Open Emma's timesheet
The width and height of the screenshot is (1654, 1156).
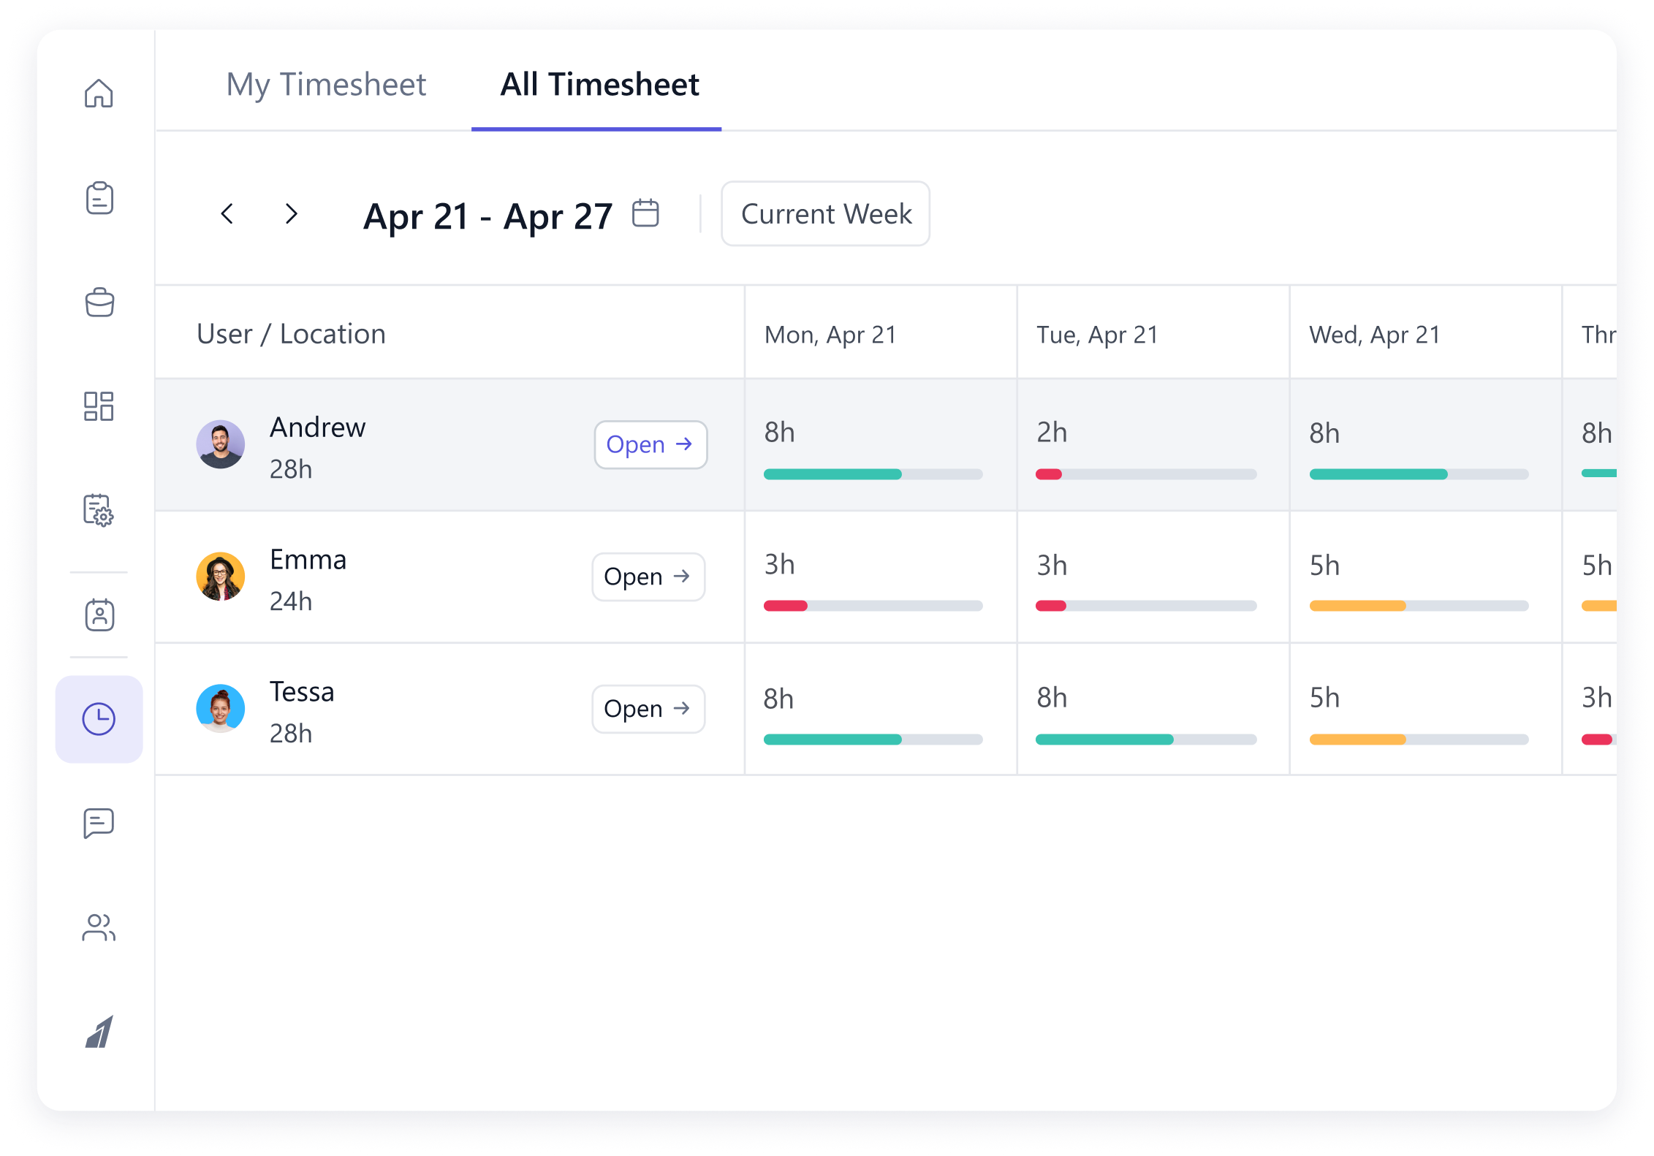point(648,577)
